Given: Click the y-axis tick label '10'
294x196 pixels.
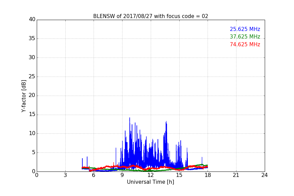Looking at the screenshot, I should pyautogui.click(x=32, y=133).
